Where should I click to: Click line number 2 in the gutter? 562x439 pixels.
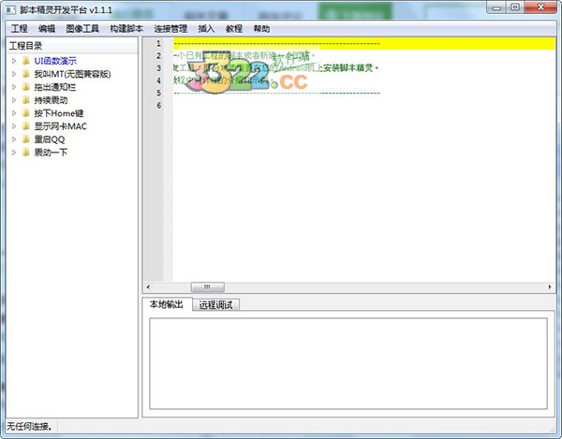[158, 56]
